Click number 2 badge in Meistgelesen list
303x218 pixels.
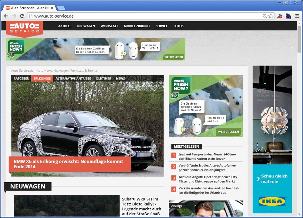[174, 166]
